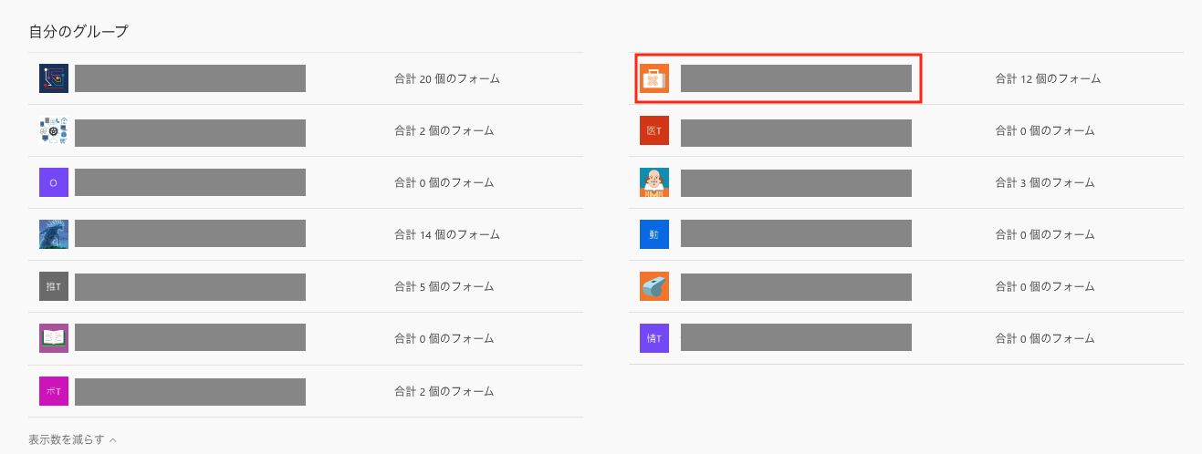Viewport: 1202px width, 454px height.
Task: Click the chevron beside 表示数を減らす
Action: pyautogui.click(x=113, y=440)
